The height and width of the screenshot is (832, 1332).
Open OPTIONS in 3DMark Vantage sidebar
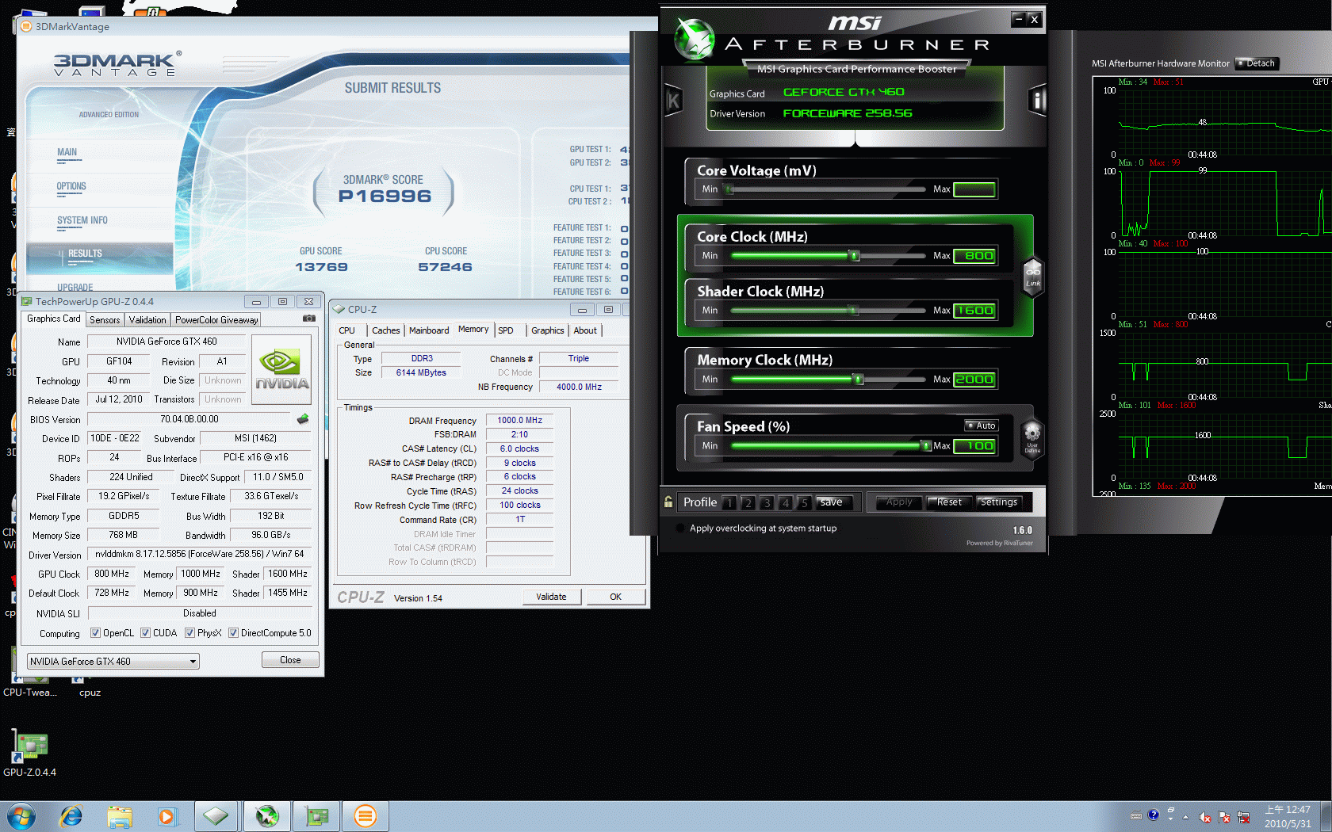[x=71, y=187]
